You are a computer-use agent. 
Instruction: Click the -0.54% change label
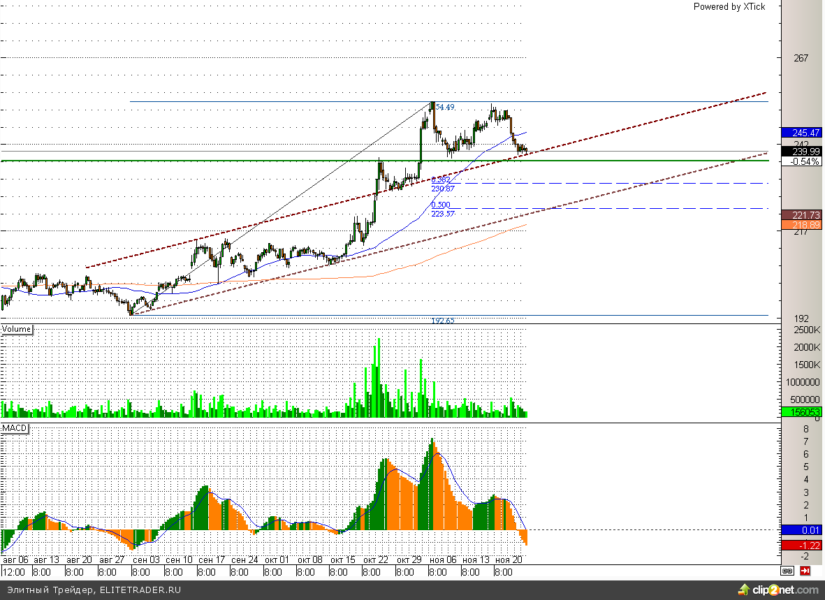point(800,161)
